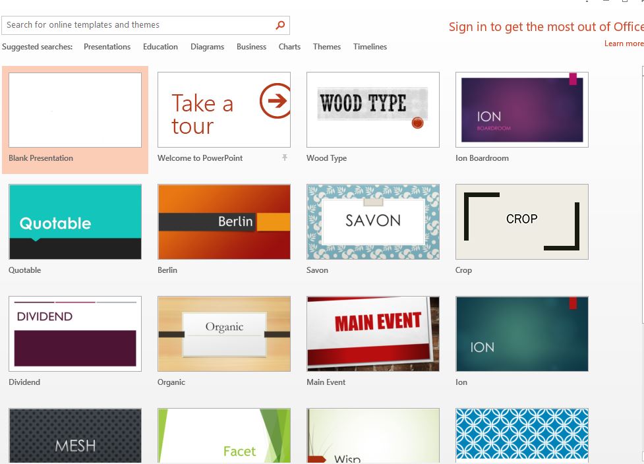Click the Blank Presentation label

[41, 158]
